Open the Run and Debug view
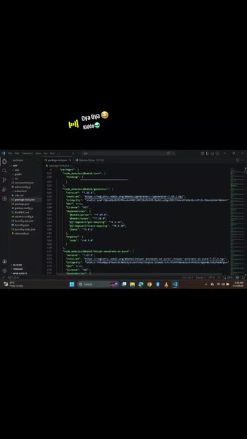247x439 pixels. 5,189
